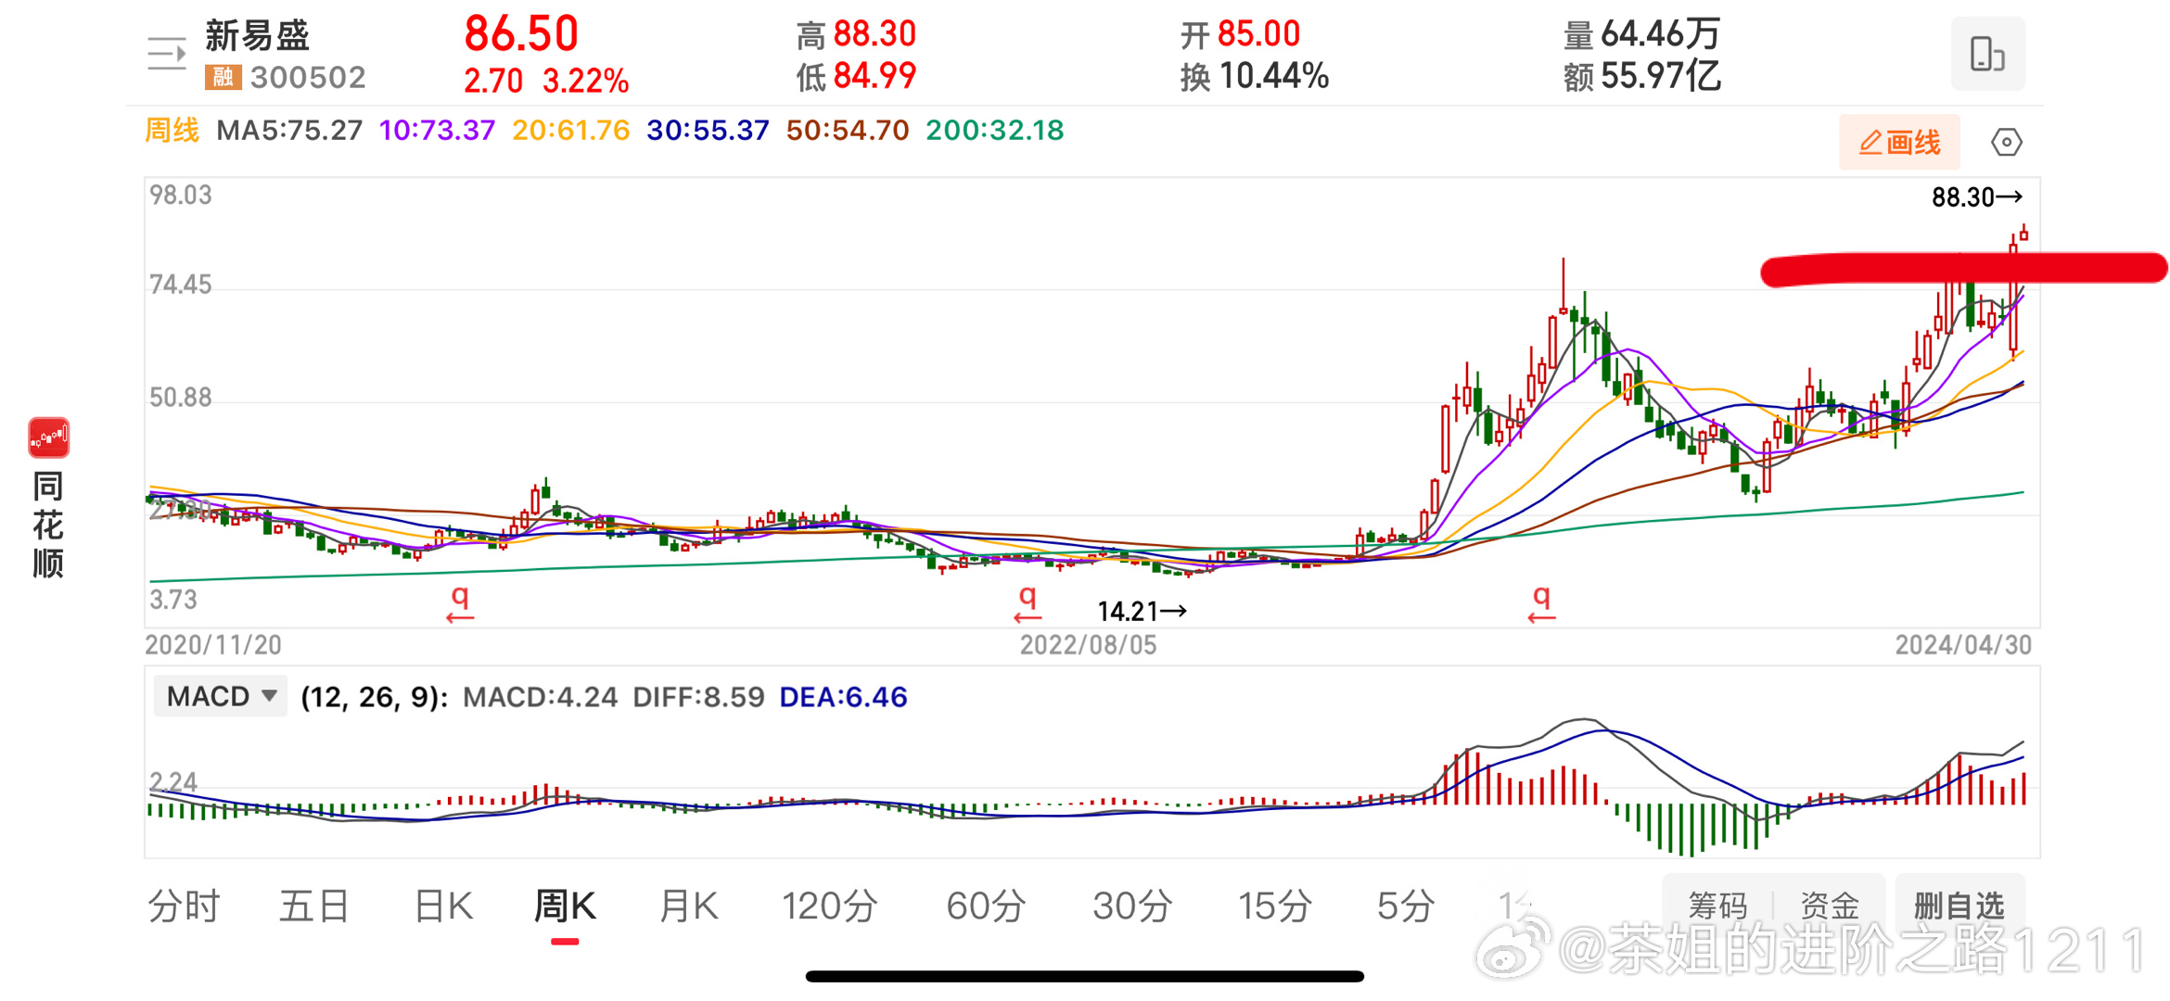Image resolution: width=2170 pixels, height=1001 pixels.
Task: Tap the 融 margin badge
Action: click(223, 77)
